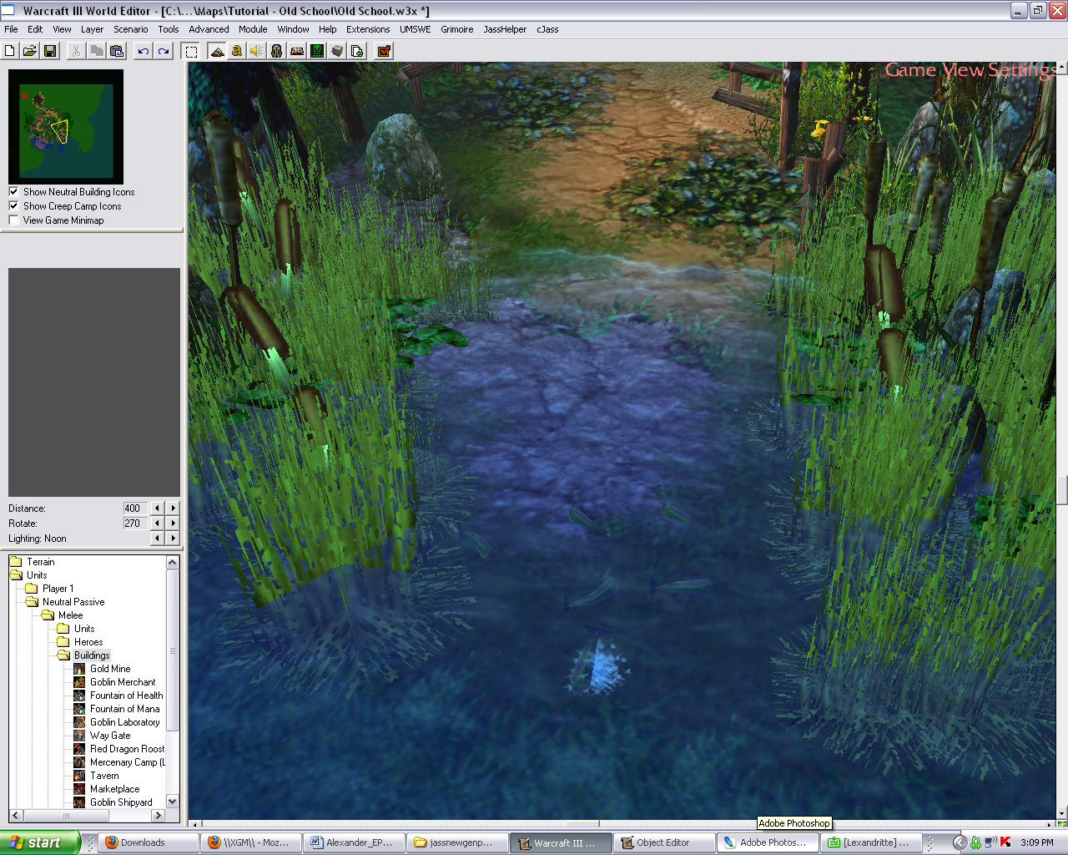Viewport: 1068px width, 855px height.
Task: Collapse the Melee folder
Action: coord(48,615)
